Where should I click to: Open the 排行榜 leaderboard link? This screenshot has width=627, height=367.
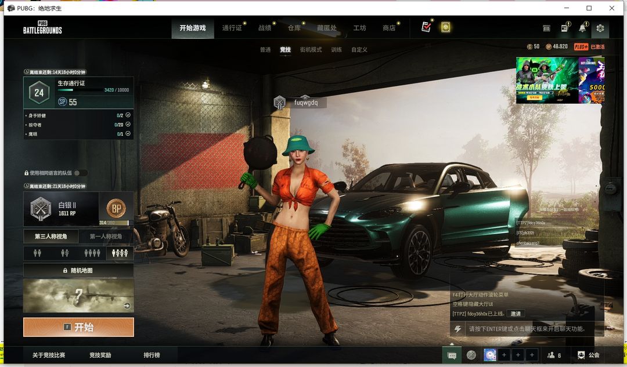152,355
